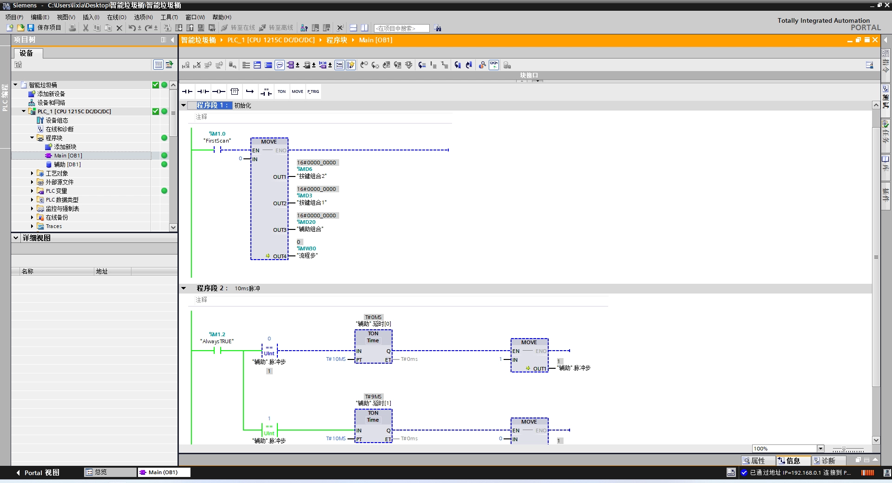The width and height of the screenshot is (892, 483).
Task: Toggle program monitoring glasses button
Action: tap(494, 65)
